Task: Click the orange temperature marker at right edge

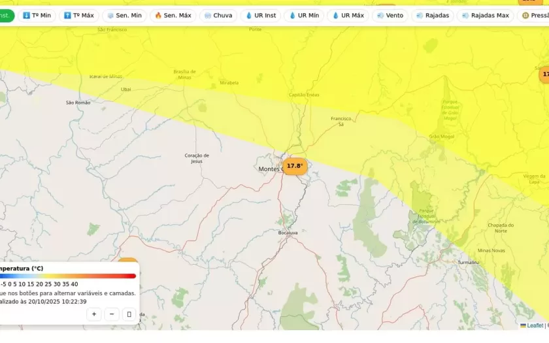Action: (544, 74)
